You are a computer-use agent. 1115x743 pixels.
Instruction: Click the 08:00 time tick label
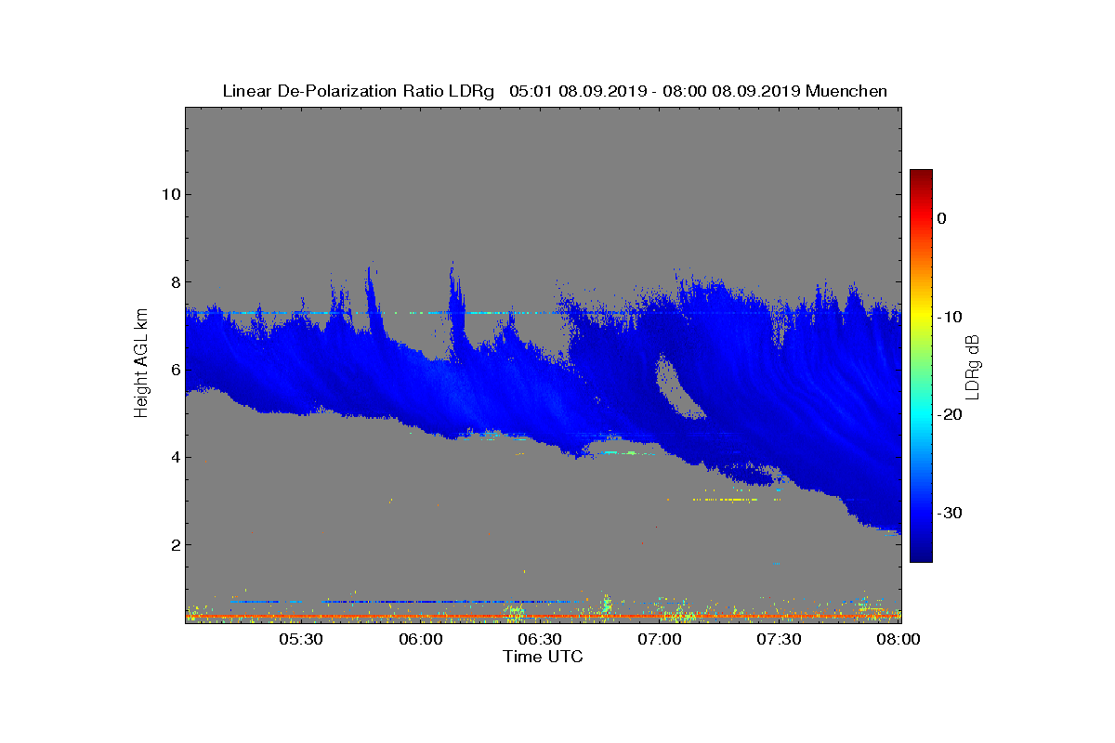point(899,640)
